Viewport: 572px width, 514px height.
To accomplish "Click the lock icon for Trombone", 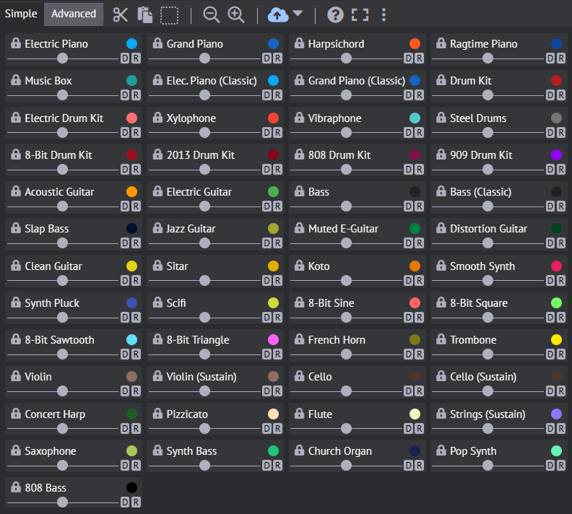I will [x=441, y=339].
